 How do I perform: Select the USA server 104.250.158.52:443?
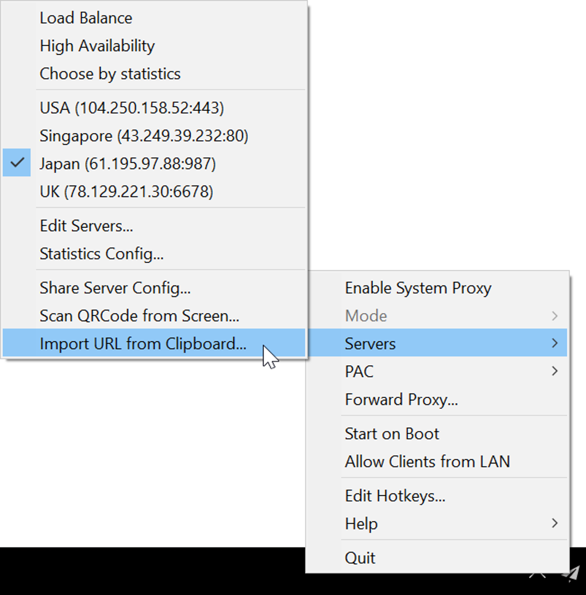[x=132, y=108]
